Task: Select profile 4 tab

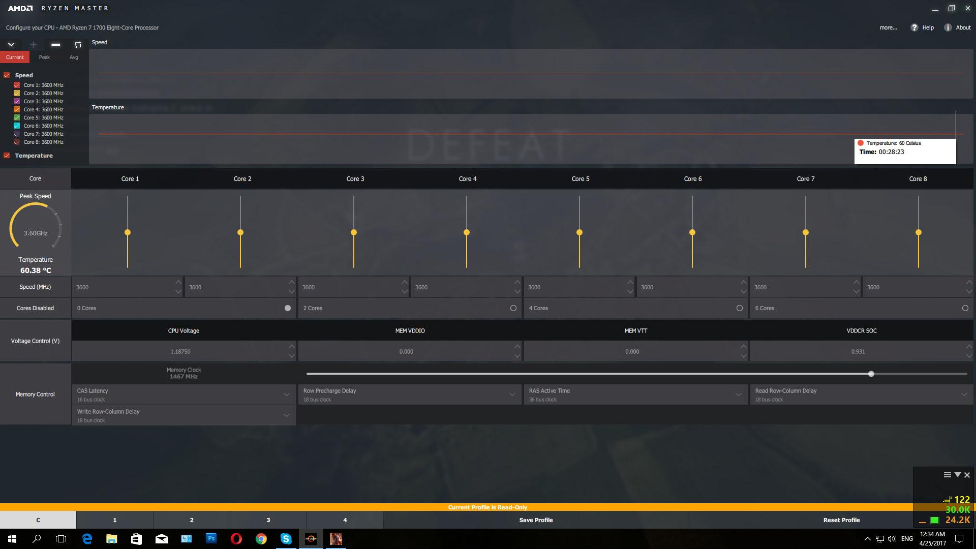Action: 345,520
